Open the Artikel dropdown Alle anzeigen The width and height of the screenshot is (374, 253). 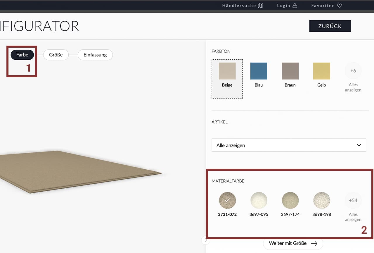(x=289, y=145)
